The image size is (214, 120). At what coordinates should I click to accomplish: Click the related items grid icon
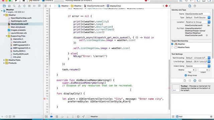coord(45,6)
